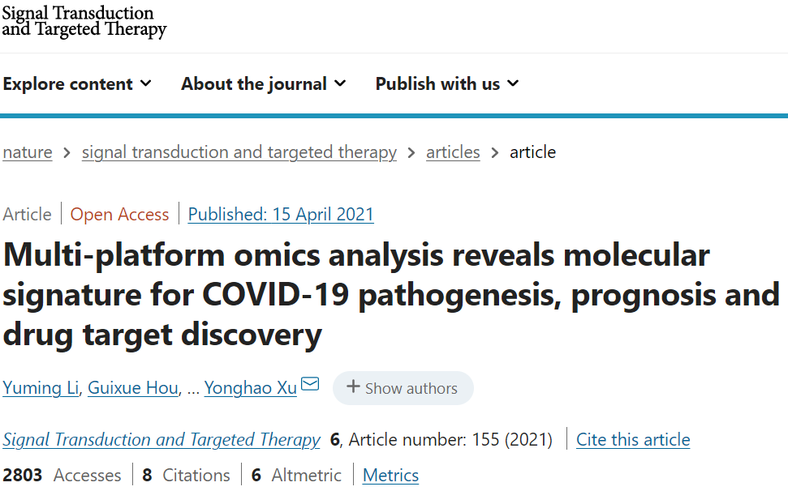The image size is (788, 491).
Task: Click the plus icon to show authors
Action: point(353,387)
